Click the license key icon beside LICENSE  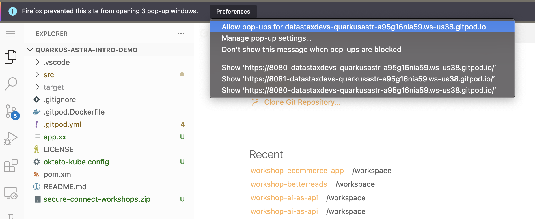[x=36, y=149]
